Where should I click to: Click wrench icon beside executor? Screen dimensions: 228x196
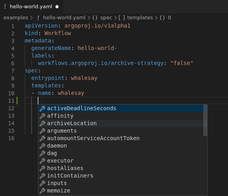pos(42,161)
